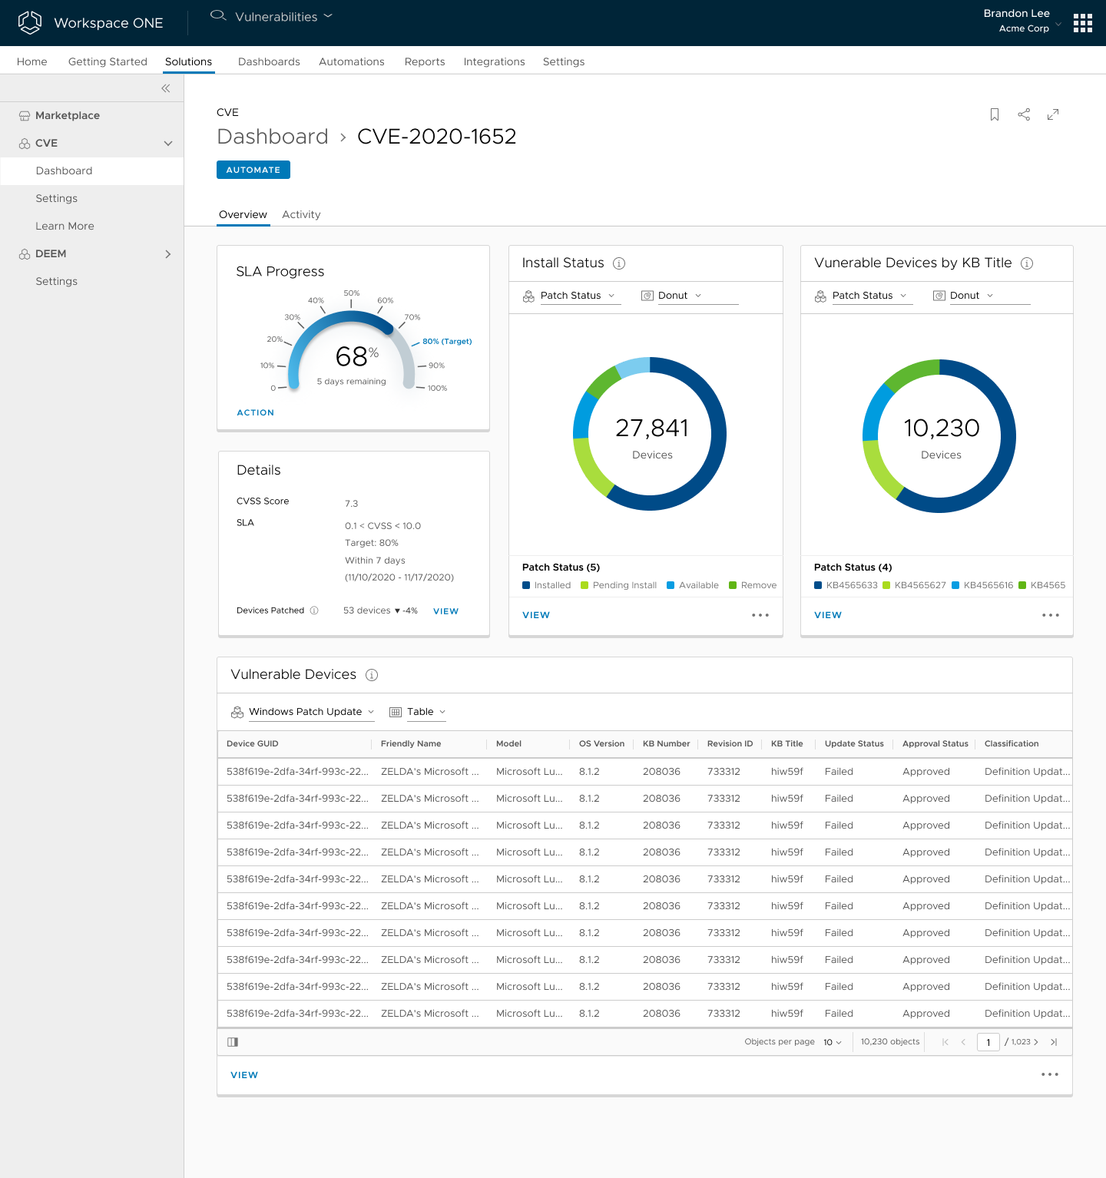Go to first page of table
This screenshot has width=1106, height=1178.
pos(945,1042)
